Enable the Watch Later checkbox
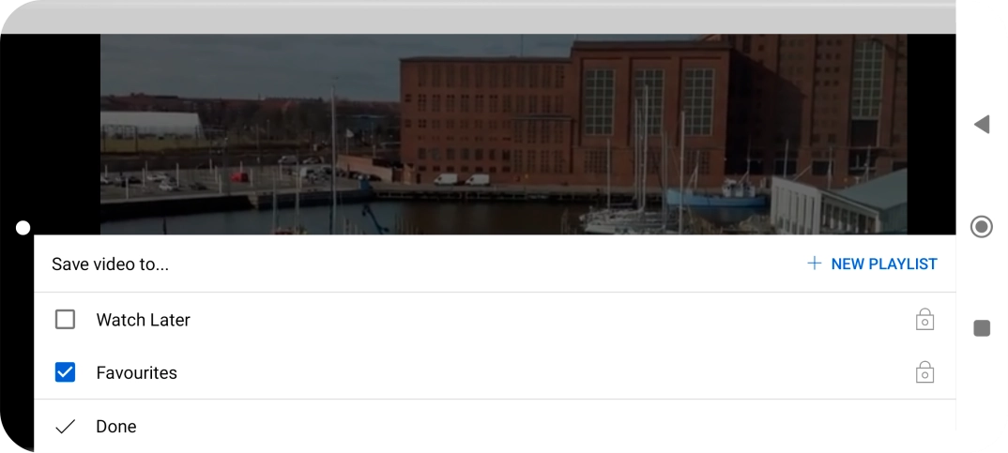The image size is (1008, 453). point(65,319)
